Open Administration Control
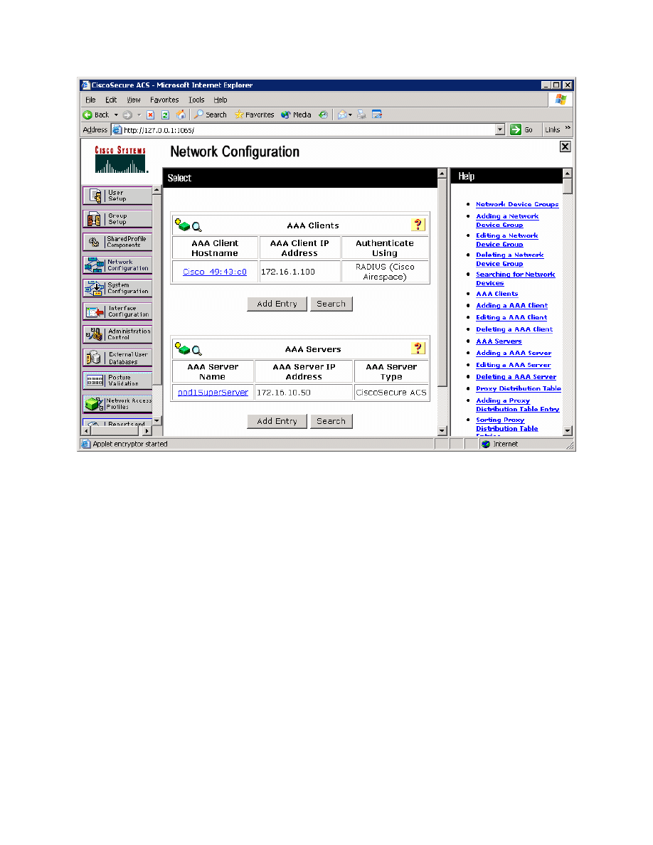Viewport: 653px width, 845px height. (117, 334)
